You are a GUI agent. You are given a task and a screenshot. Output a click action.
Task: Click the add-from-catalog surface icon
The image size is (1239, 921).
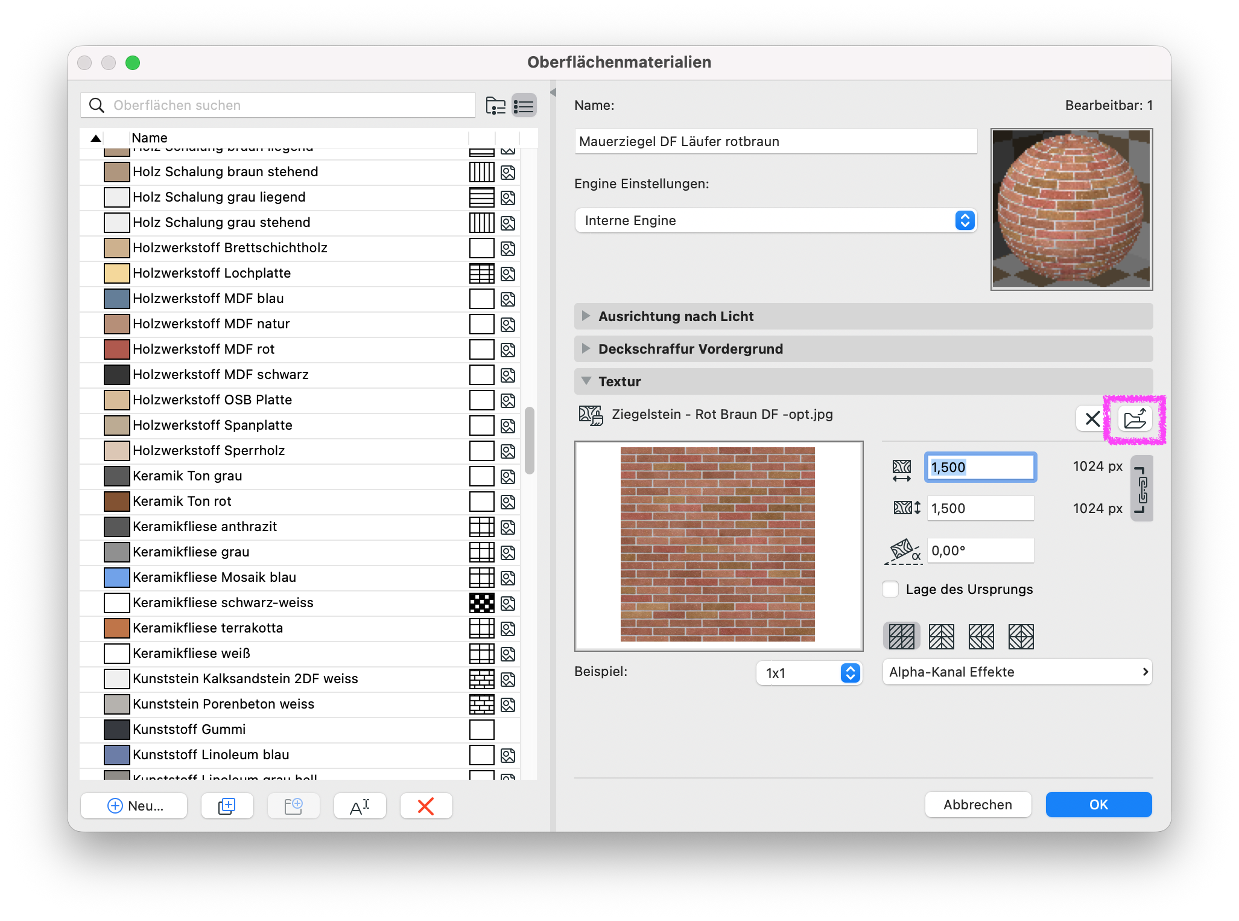pyautogui.click(x=293, y=806)
